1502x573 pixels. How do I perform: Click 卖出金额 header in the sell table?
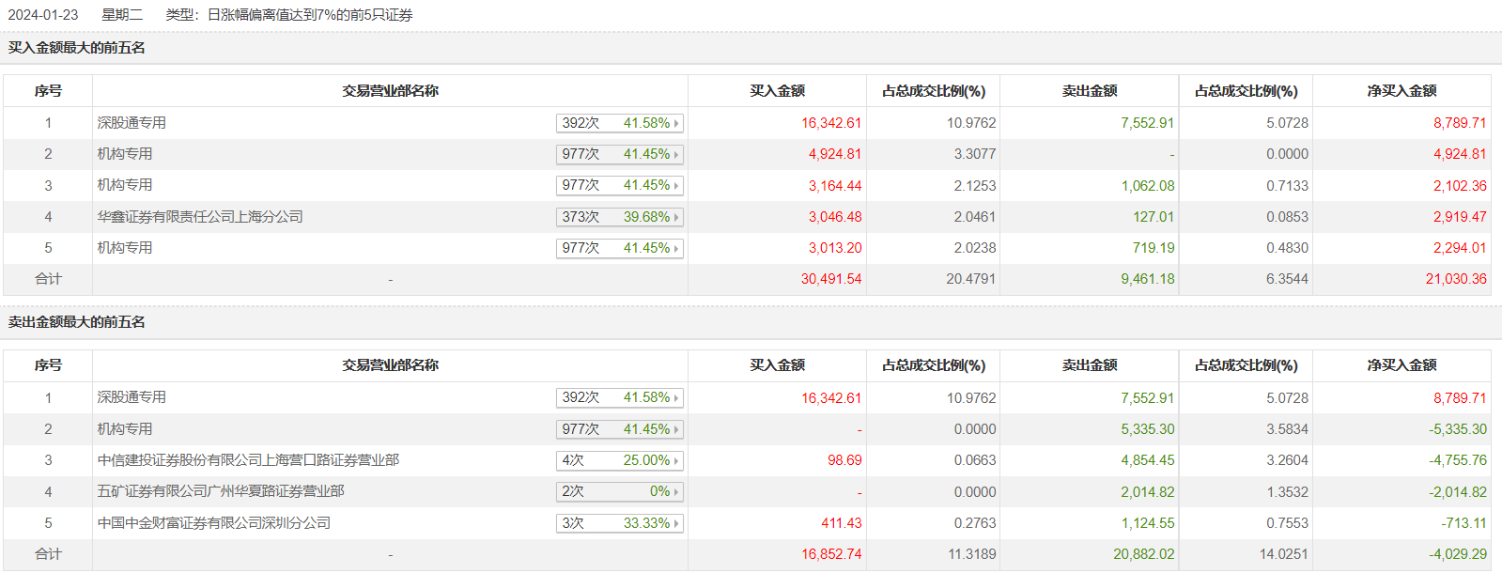pos(1090,365)
